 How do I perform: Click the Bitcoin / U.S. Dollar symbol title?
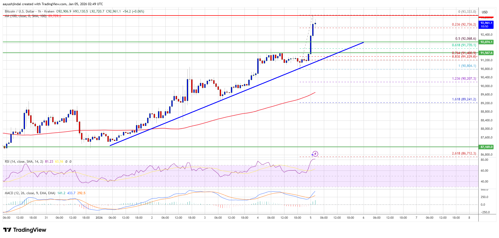coord(20,11)
